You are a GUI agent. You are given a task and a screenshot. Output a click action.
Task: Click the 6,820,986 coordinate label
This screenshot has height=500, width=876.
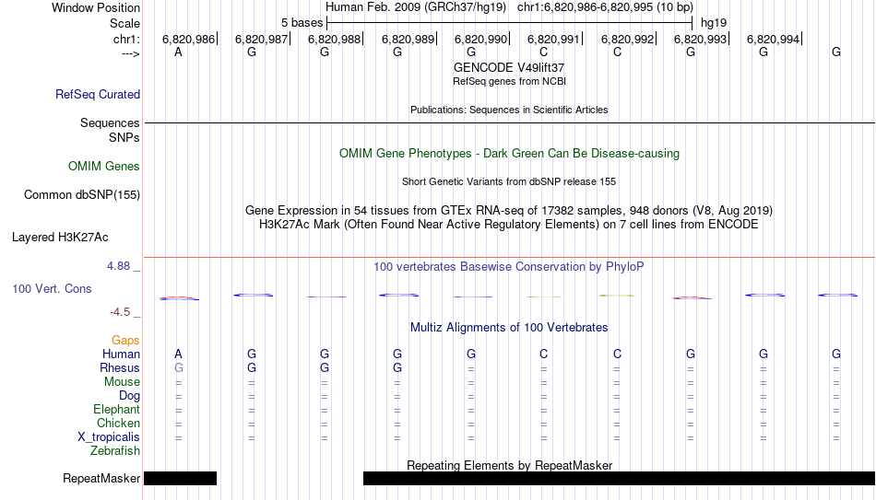pyautogui.click(x=188, y=39)
